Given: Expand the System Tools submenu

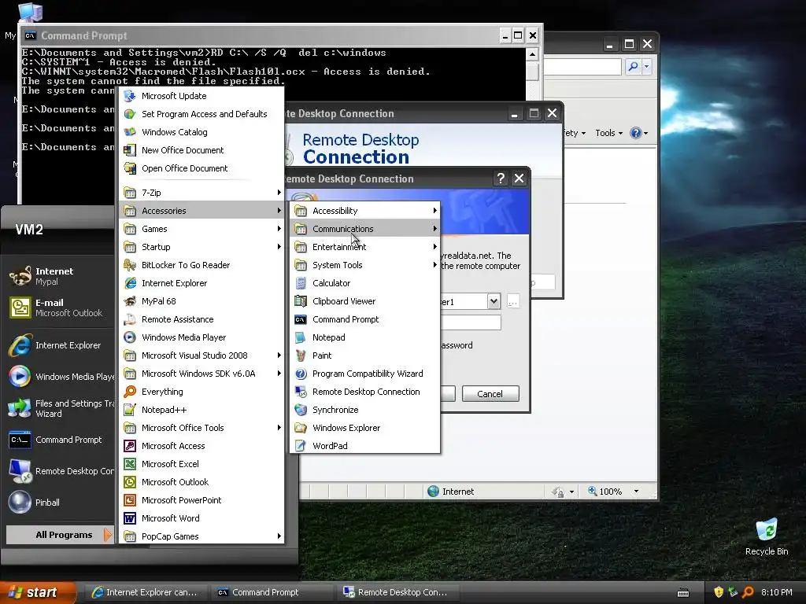Looking at the screenshot, I should [365, 265].
